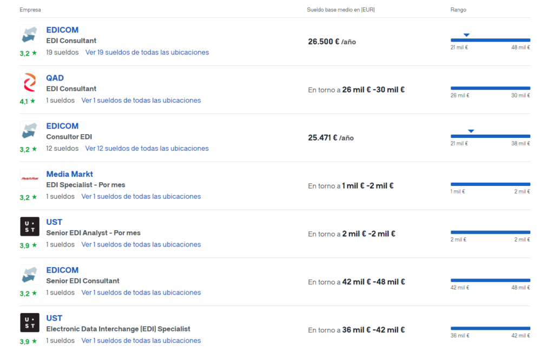Open UST link above Electronic Data Interchange Specialist
The height and width of the screenshot is (352, 554).
54,318
